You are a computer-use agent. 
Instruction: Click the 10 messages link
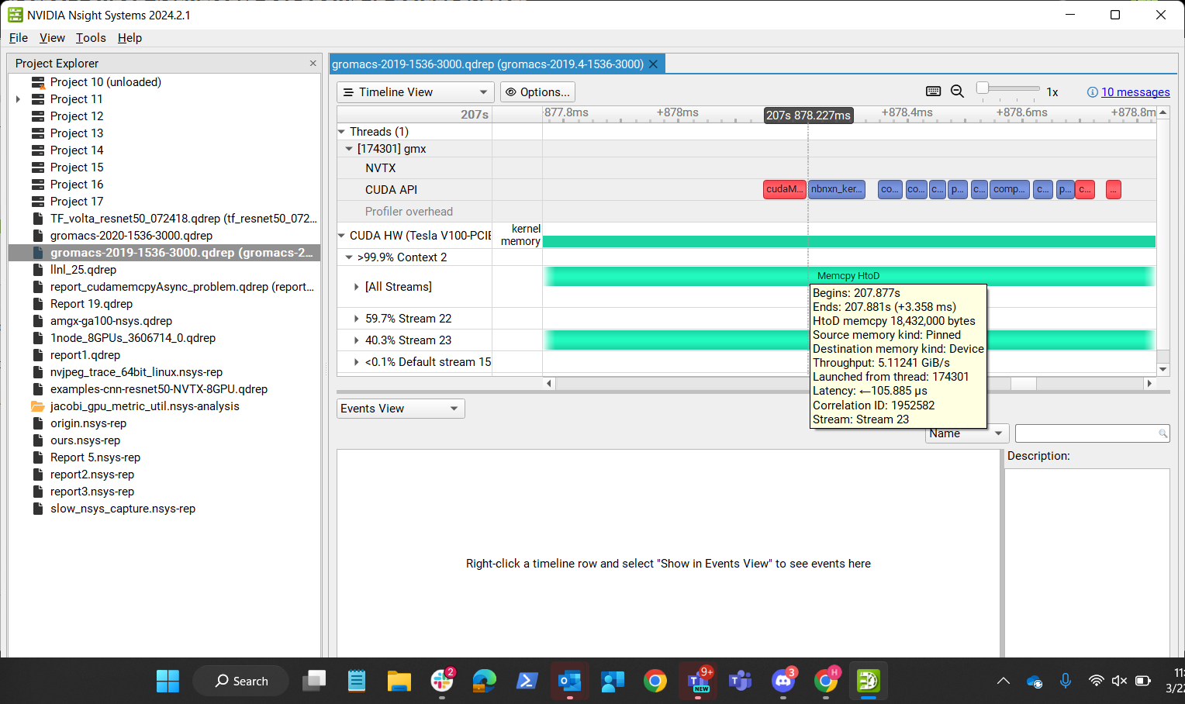(x=1135, y=91)
